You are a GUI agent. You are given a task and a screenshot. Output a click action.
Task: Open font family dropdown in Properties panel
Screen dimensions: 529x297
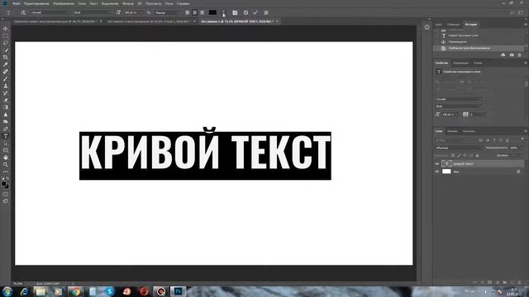coord(480,99)
